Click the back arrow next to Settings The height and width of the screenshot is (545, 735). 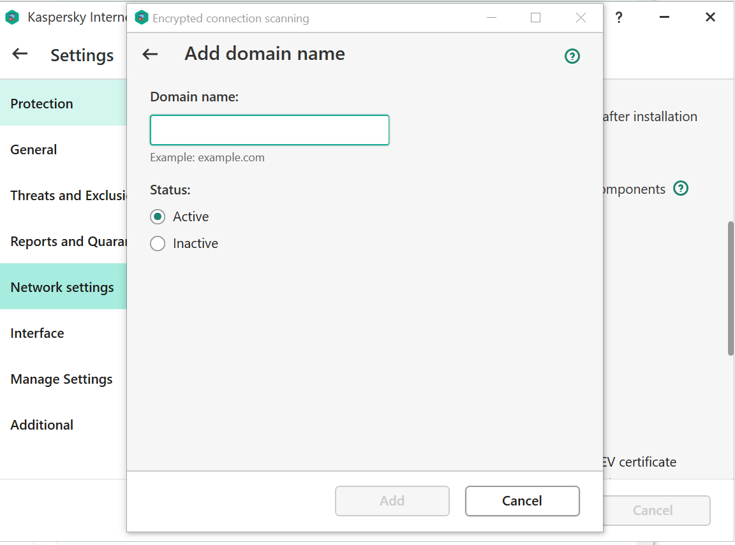click(x=20, y=54)
